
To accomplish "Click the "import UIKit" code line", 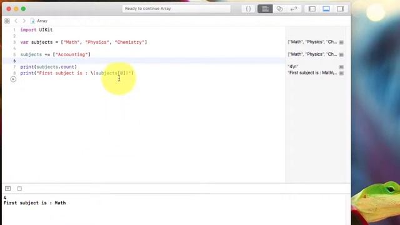I will [36, 30].
